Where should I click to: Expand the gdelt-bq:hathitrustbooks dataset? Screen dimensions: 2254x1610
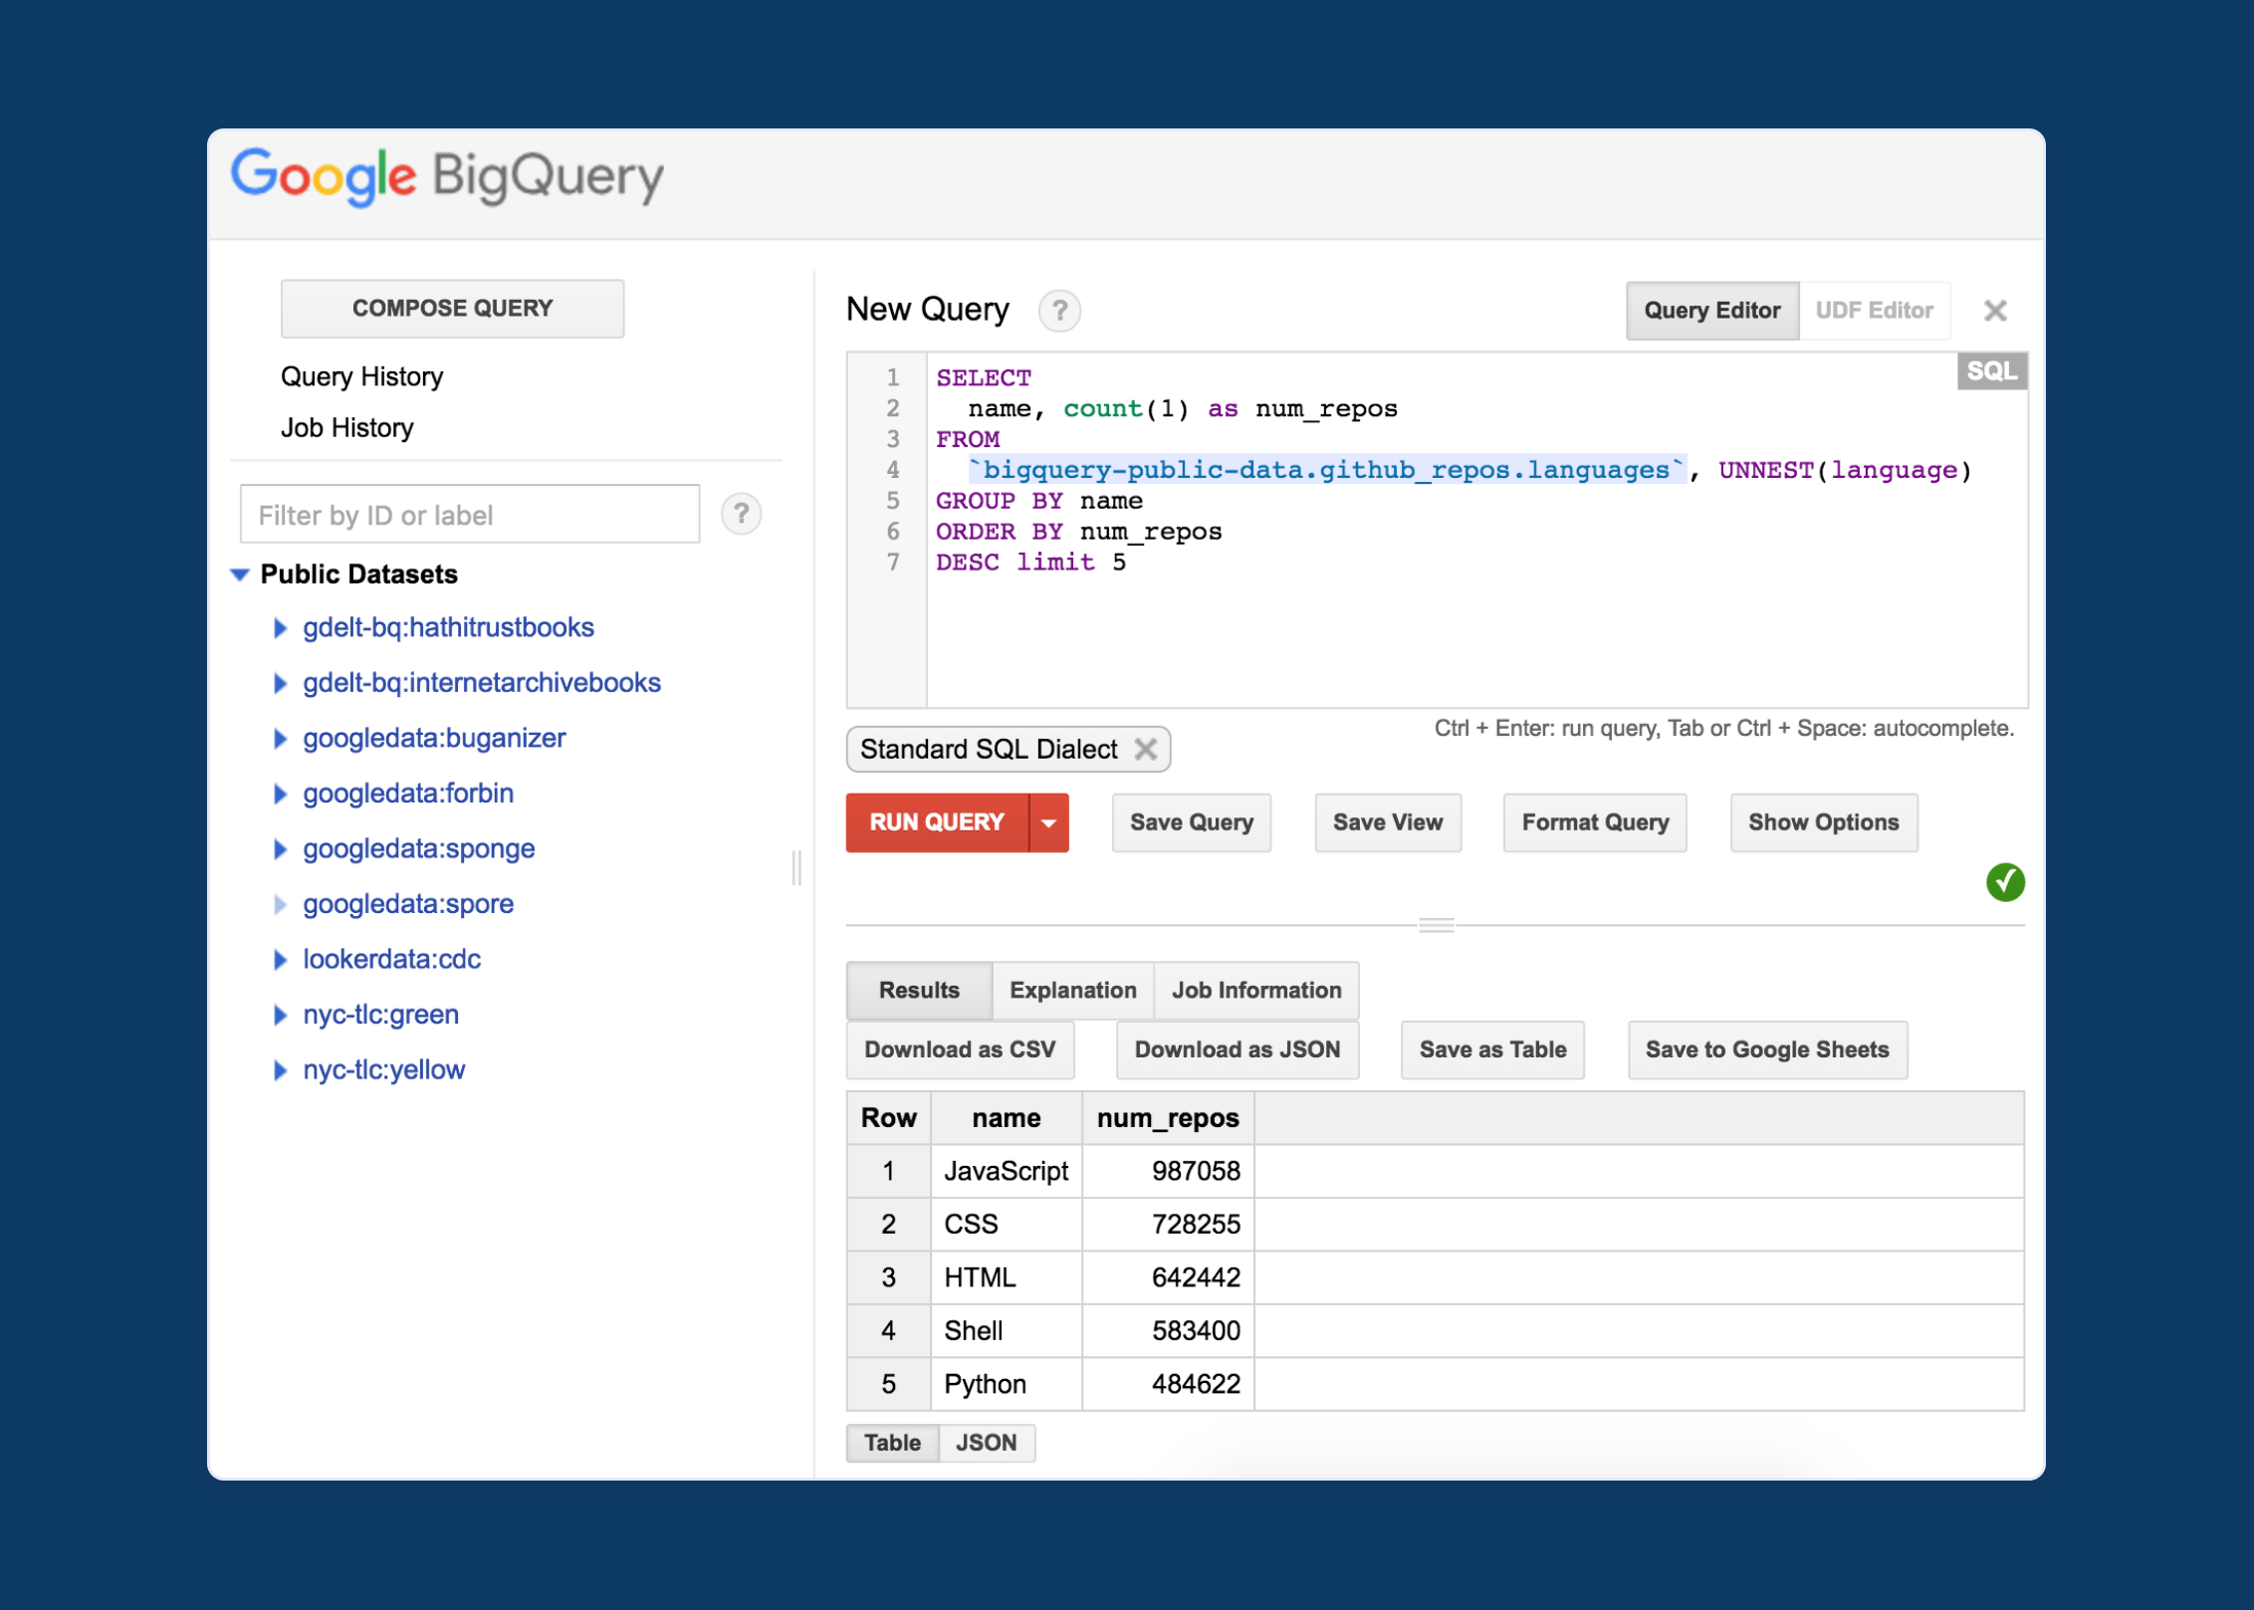281,628
